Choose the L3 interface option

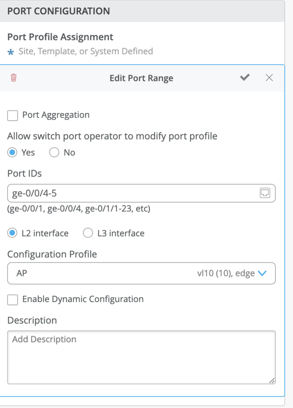point(88,233)
